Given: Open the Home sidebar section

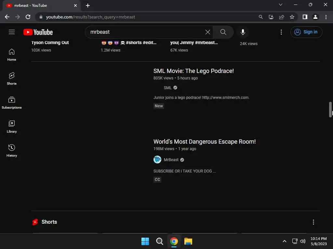Looking at the screenshot, I should pos(12,55).
